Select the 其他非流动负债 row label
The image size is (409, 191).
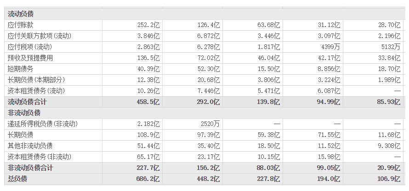click(x=30, y=146)
